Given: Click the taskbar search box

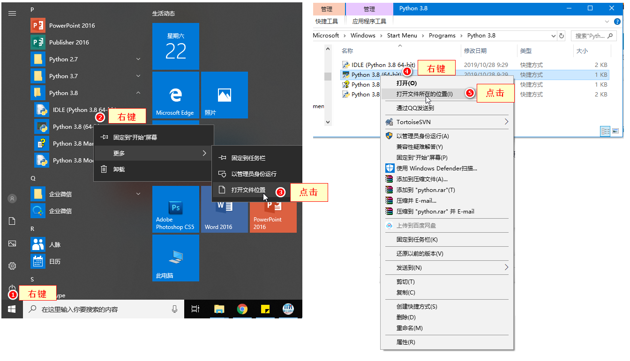Looking at the screenshot, I should [103, 309].
